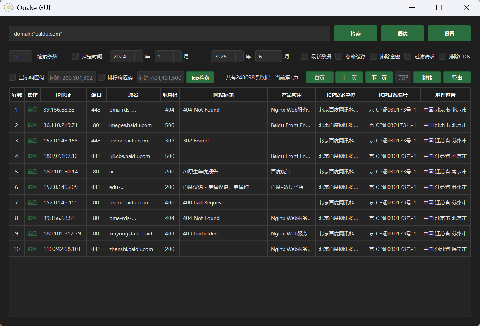Open the start year 2024 selector
Viewport: 480px width, 326px height.
coord(126,57)
